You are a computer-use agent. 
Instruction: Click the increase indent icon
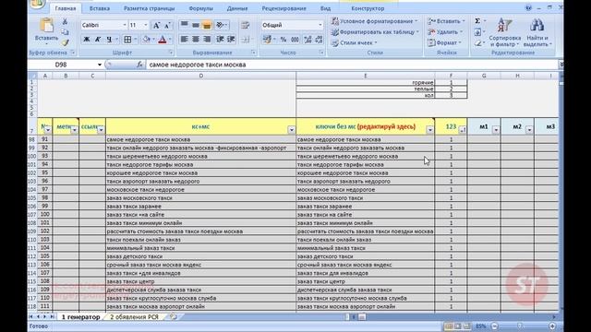coord(231,39)
